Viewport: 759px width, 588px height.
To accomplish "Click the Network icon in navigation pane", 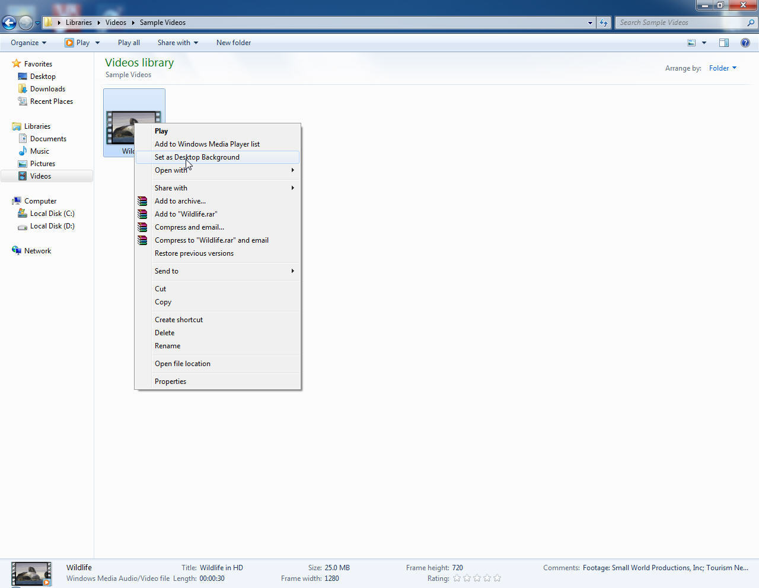I will click(17, 251).
